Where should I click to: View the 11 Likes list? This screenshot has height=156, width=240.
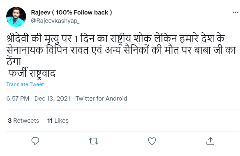[x=58, y=121]
